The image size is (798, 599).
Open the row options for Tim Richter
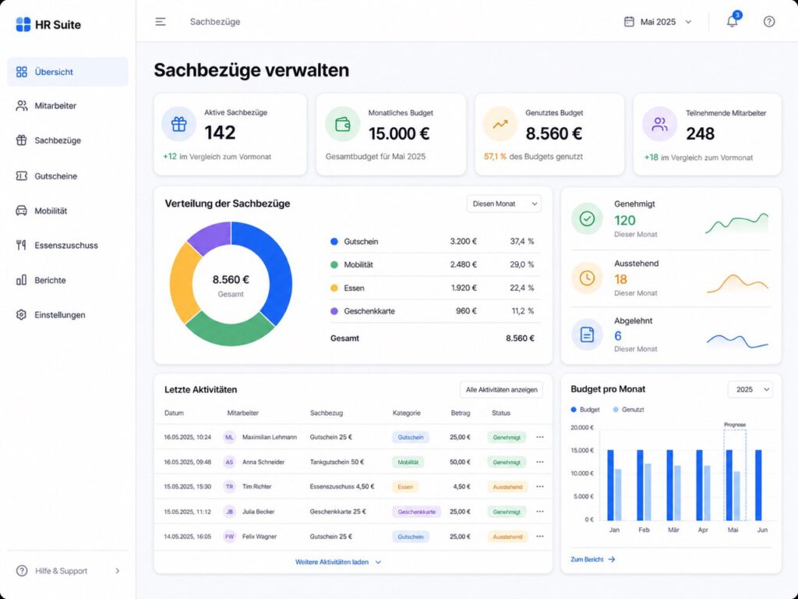point(540,487)
